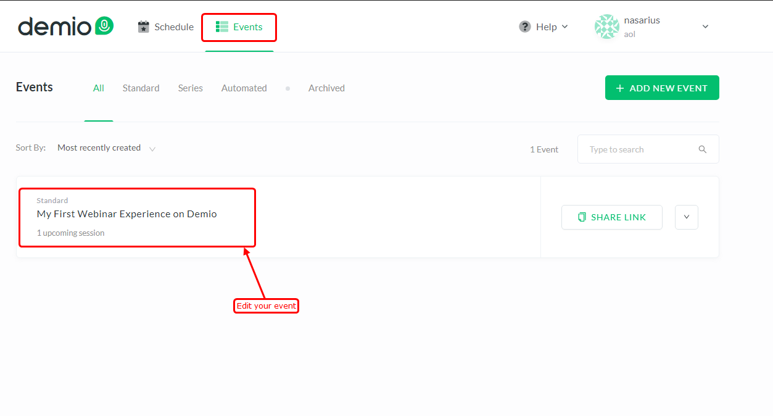Show the Automated events tab
Viewport: 773px width, 416px height.
tap(244, 88)
